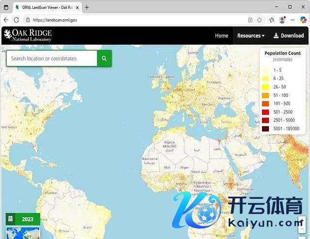Image resolution: width=310 pixels, height=239 pixels.
Task: Click the dark red 5001 - 185000 legend swatch
Action: 265,129
